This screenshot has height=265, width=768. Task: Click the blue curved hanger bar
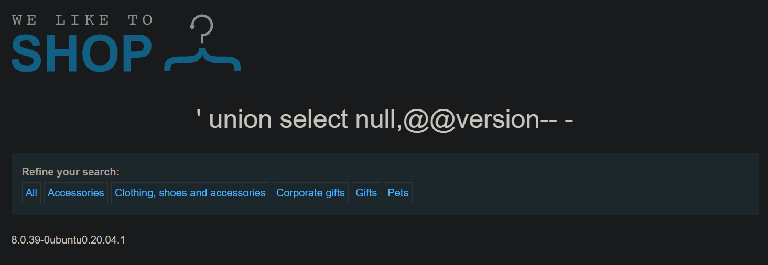pyautogui.click(x=202, y=59)
